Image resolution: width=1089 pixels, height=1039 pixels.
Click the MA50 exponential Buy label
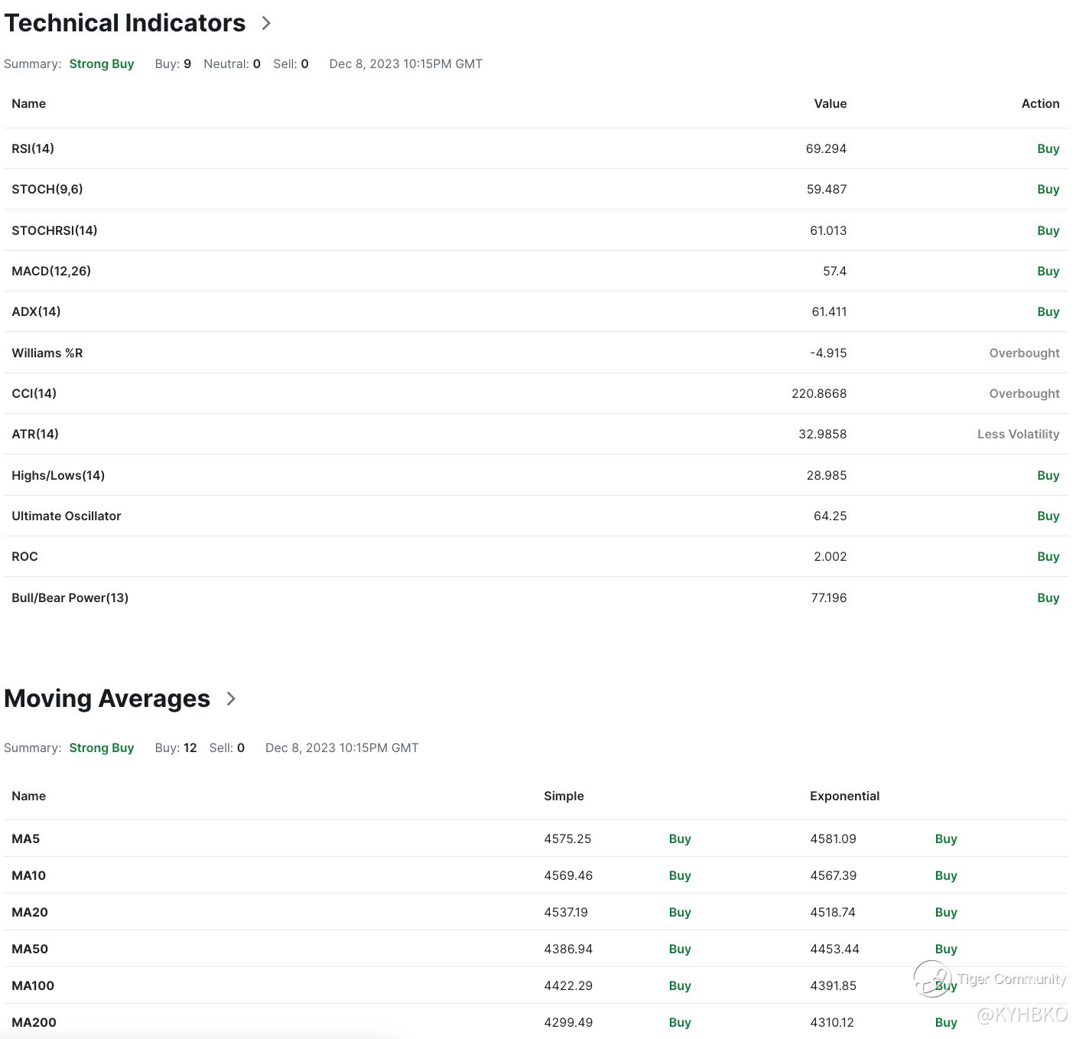tap(946, 949)
